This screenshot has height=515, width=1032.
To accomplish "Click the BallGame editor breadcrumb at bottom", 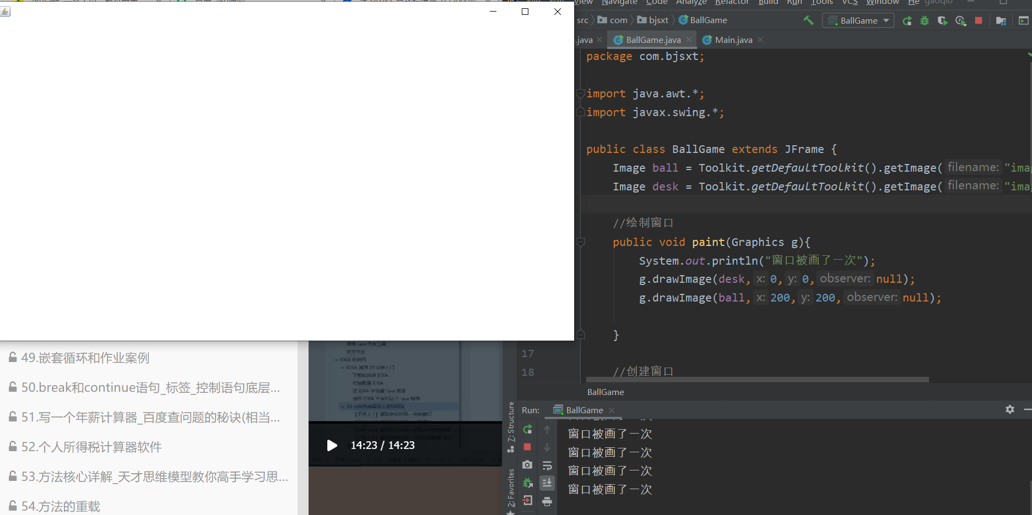I will [x=606, y=392].
